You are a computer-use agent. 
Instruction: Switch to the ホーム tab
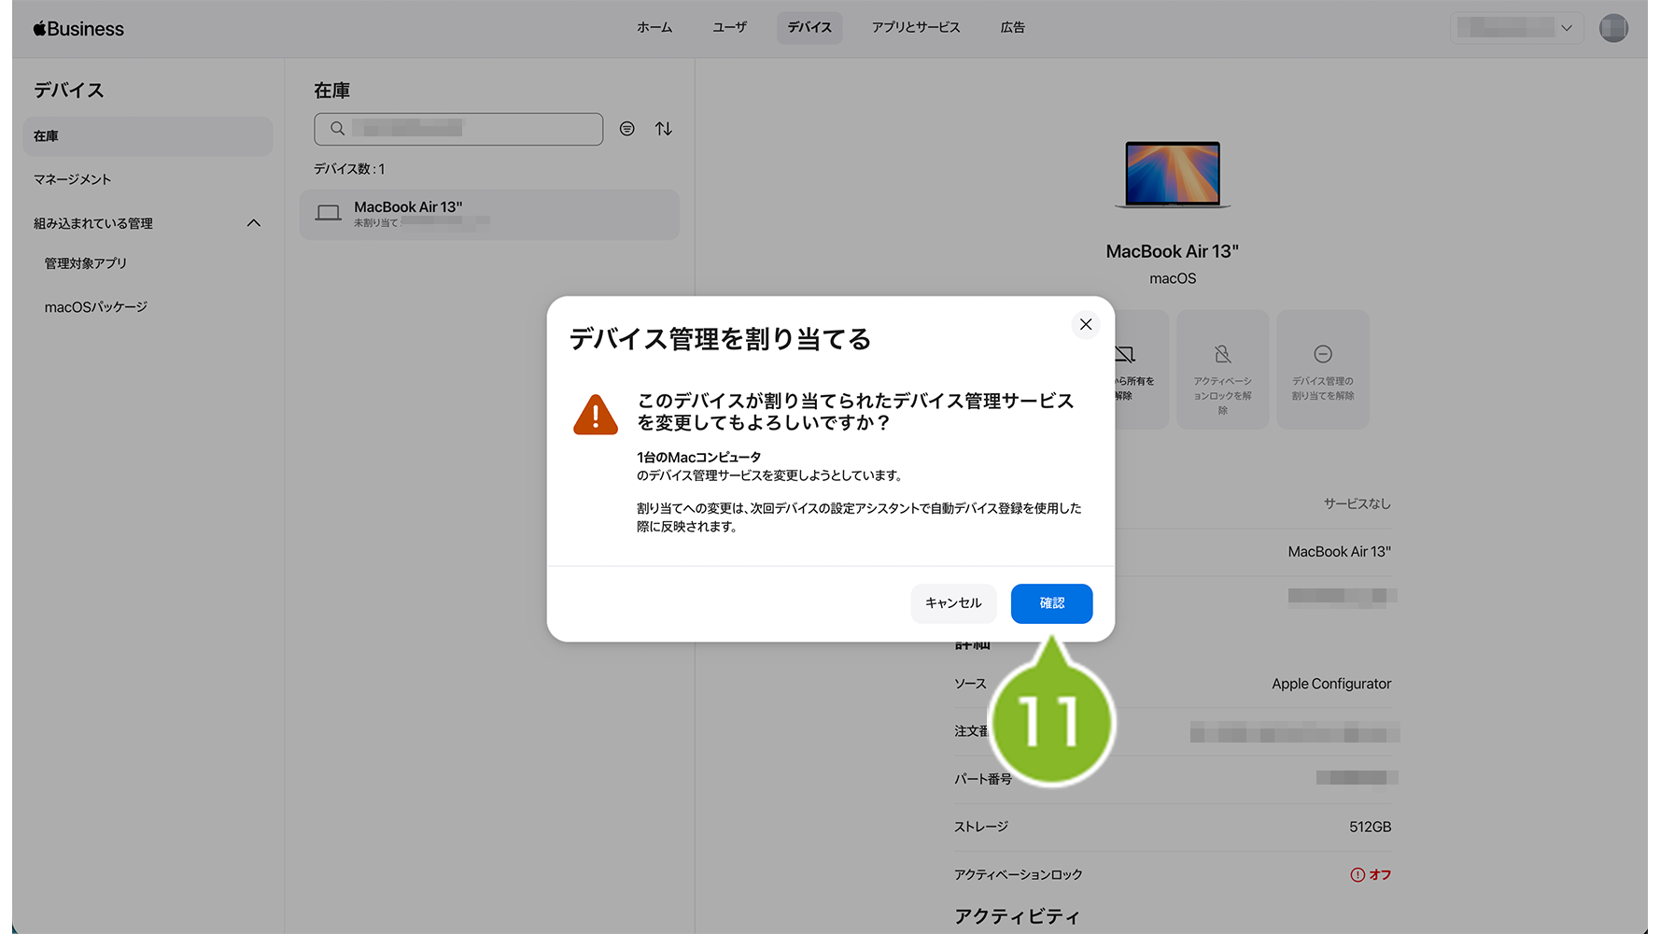click(654, 28)
